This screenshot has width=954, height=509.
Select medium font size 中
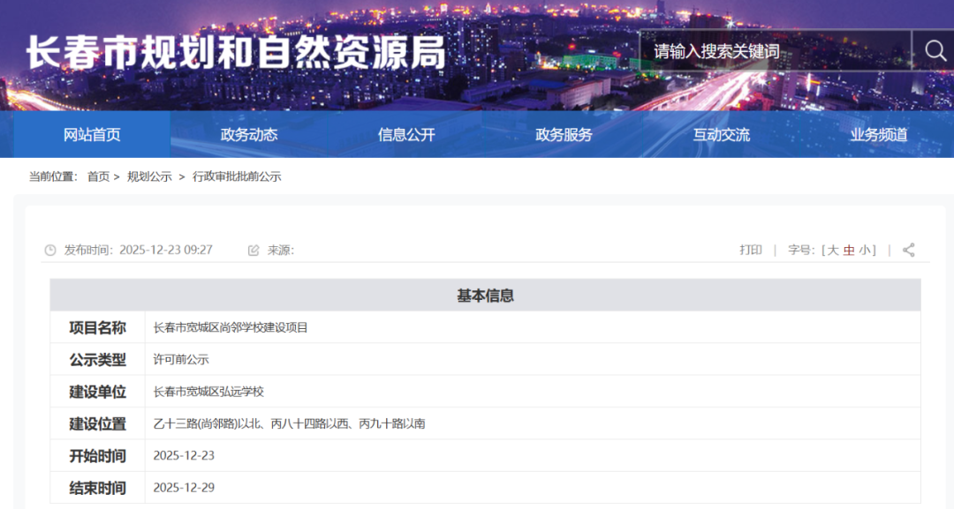(848, 250)
